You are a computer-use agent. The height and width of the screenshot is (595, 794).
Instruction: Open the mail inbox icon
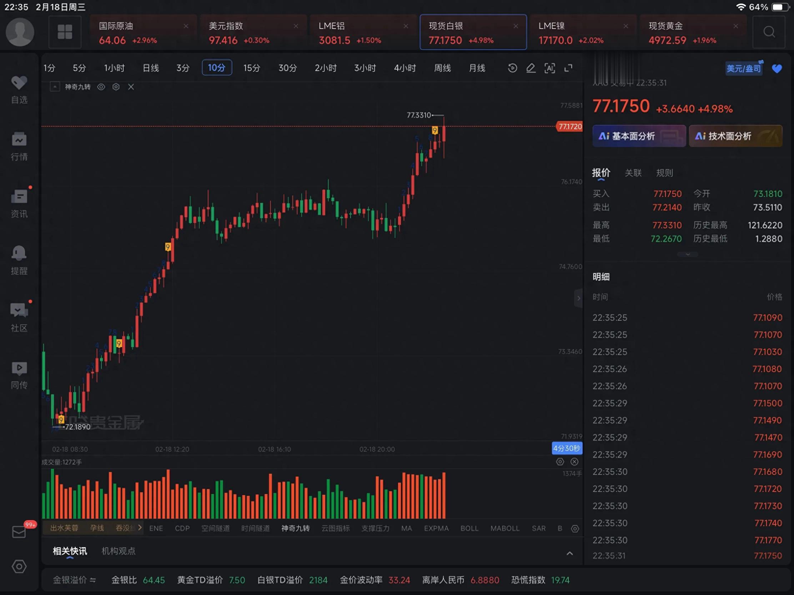pos(19,532)
